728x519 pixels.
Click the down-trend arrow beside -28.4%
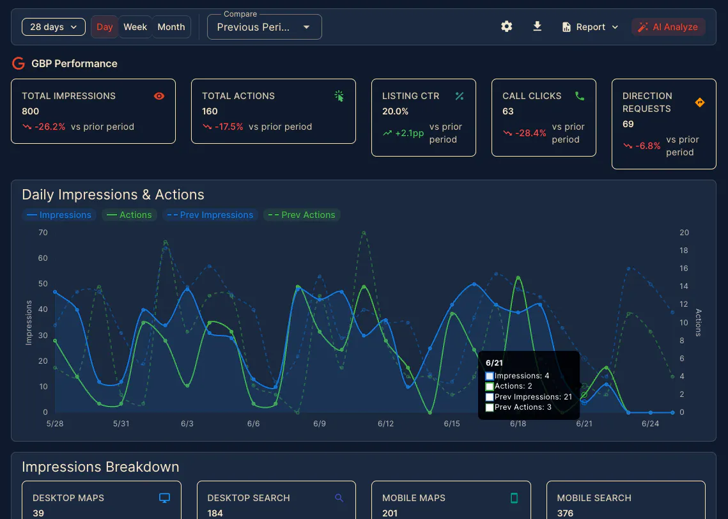(507, 133)
